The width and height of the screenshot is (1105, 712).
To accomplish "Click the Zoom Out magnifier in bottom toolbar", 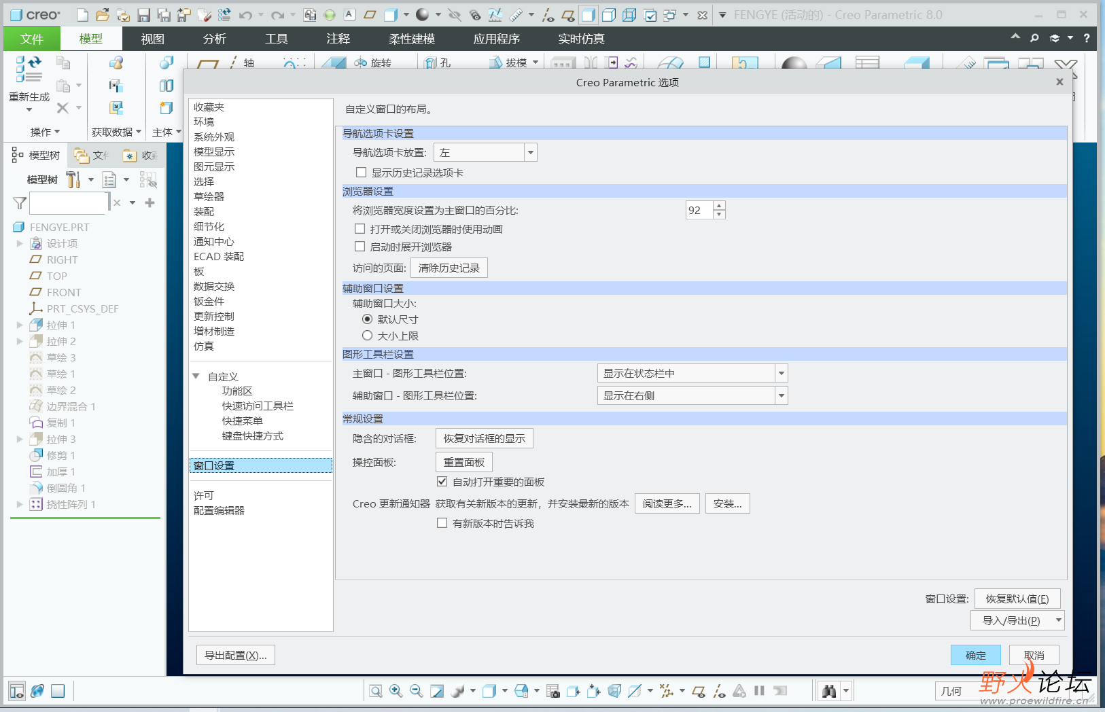I will point(417,691).
